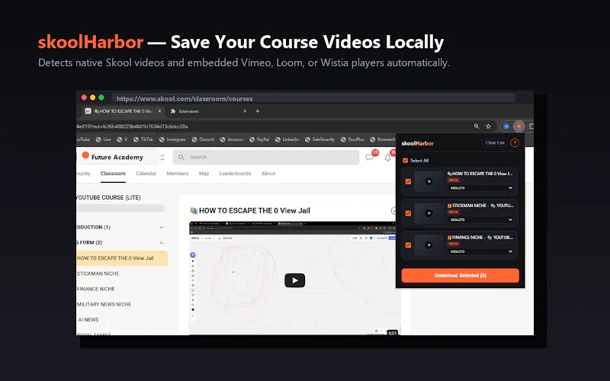Open the Live bookmark
The image size is (610, 381).
104,139
